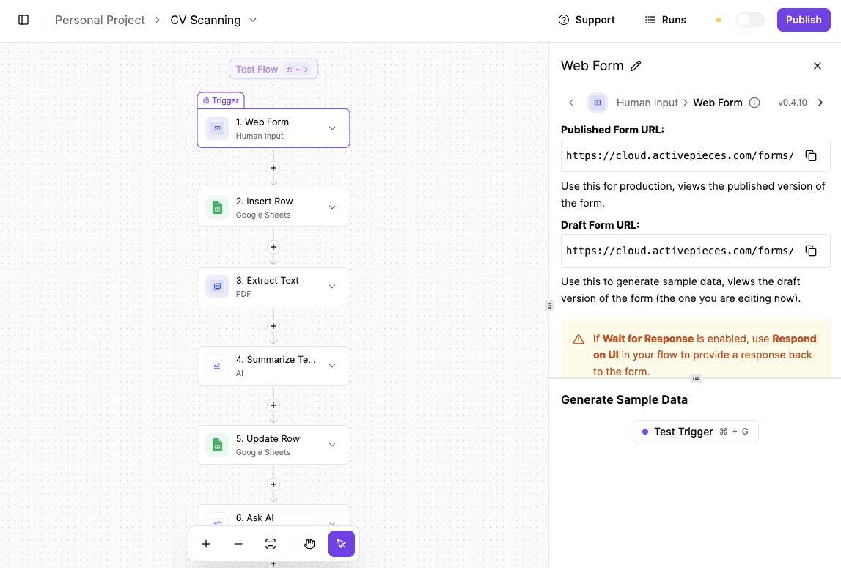The width and height of the screenshot is (841, 568).
Task: Select the hand pan tool in canvas toolbar
Action: click(309, 544)
